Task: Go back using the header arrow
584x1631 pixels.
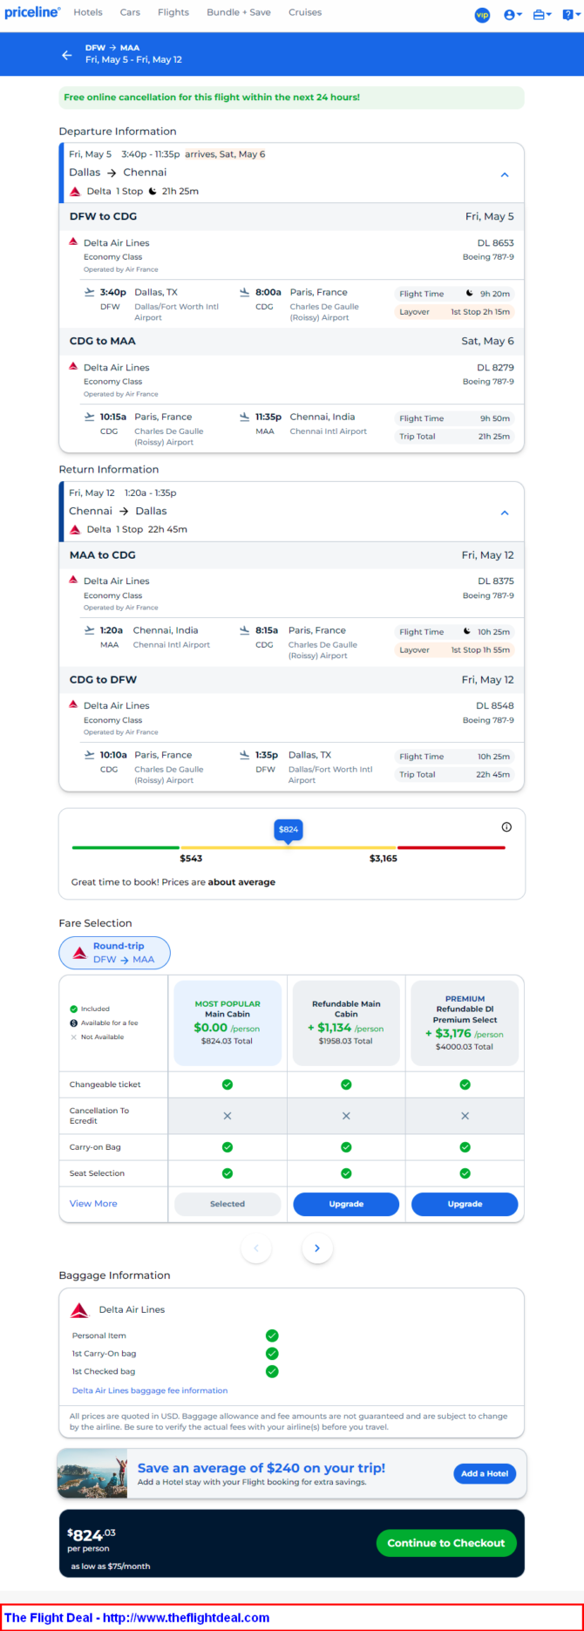Action: pos(67,55)
